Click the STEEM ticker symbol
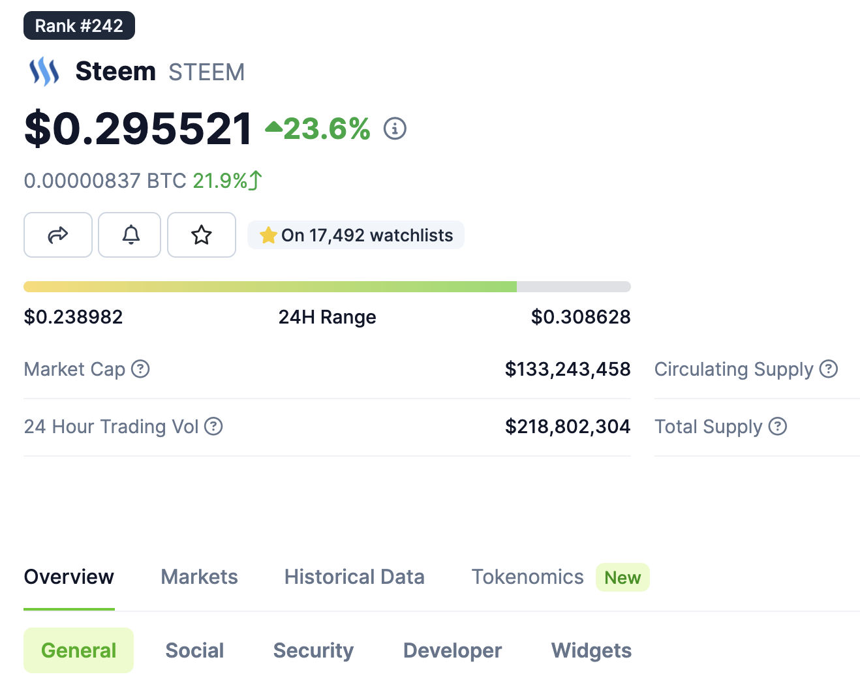 207,72
